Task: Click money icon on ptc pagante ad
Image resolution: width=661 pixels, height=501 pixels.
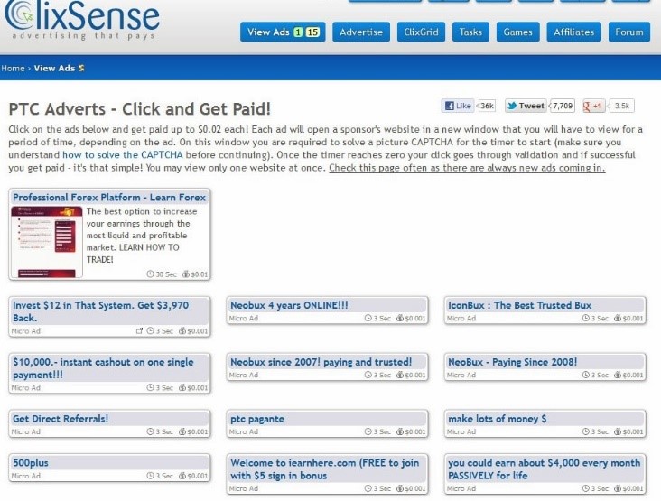Action: point(400,431)
